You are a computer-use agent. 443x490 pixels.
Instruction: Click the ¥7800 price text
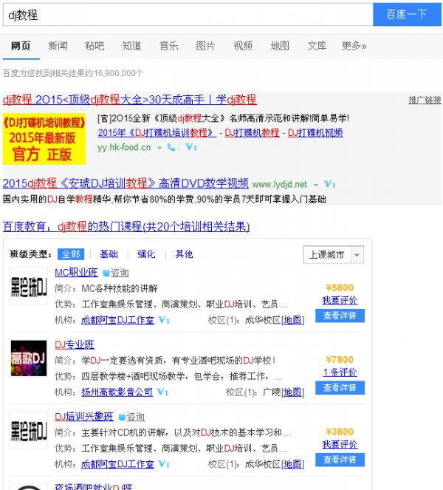click(340, 360)
